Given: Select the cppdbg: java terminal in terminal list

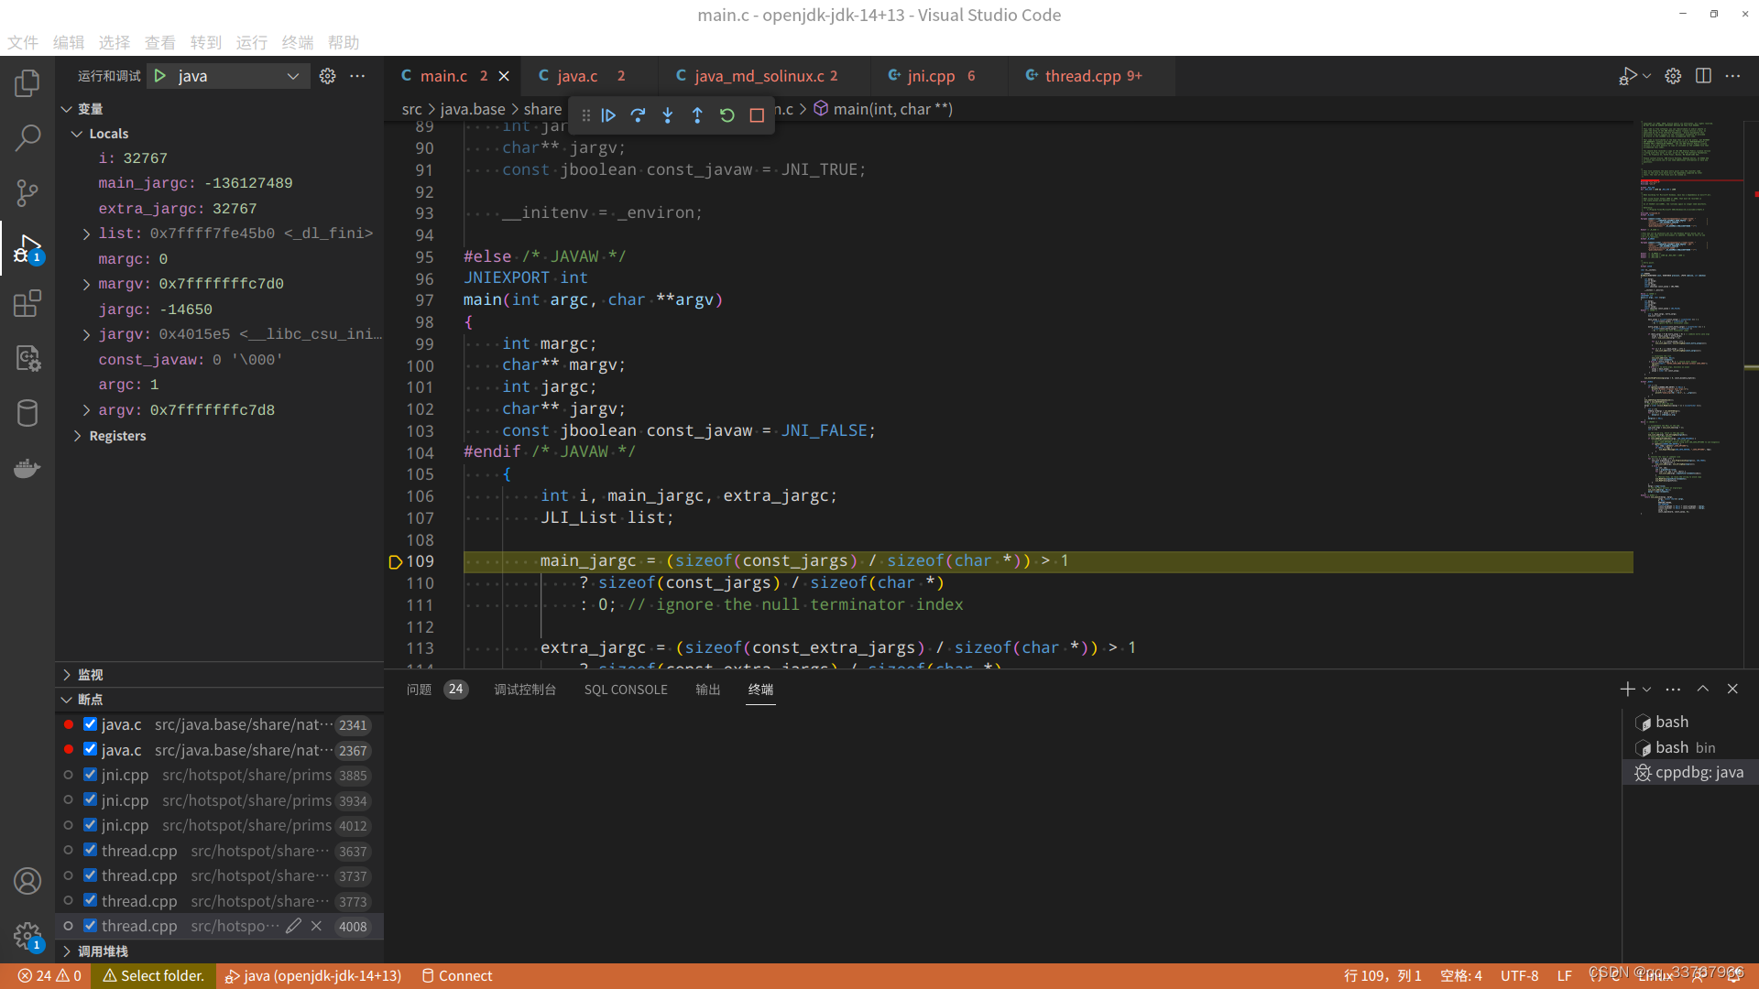Looking at the screenshot, I should [1688, 772].
